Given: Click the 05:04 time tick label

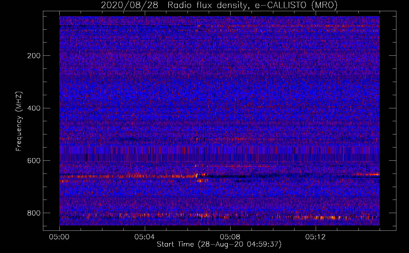Looking at the screenshot, I should [x=145, y=237].
